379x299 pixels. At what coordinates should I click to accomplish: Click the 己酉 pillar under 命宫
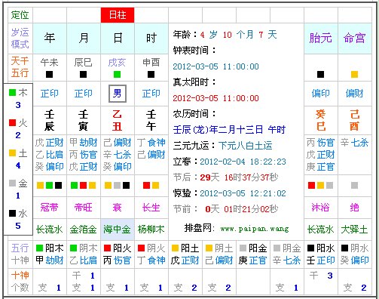point(354,120)
